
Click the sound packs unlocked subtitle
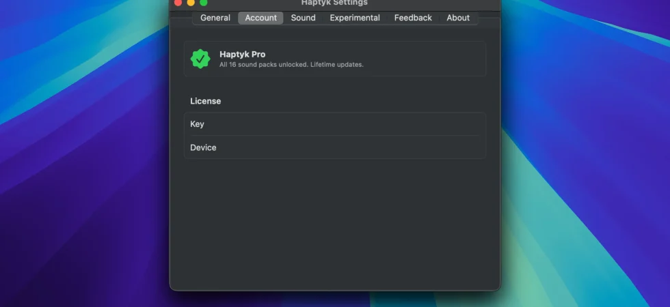(291, 65)
